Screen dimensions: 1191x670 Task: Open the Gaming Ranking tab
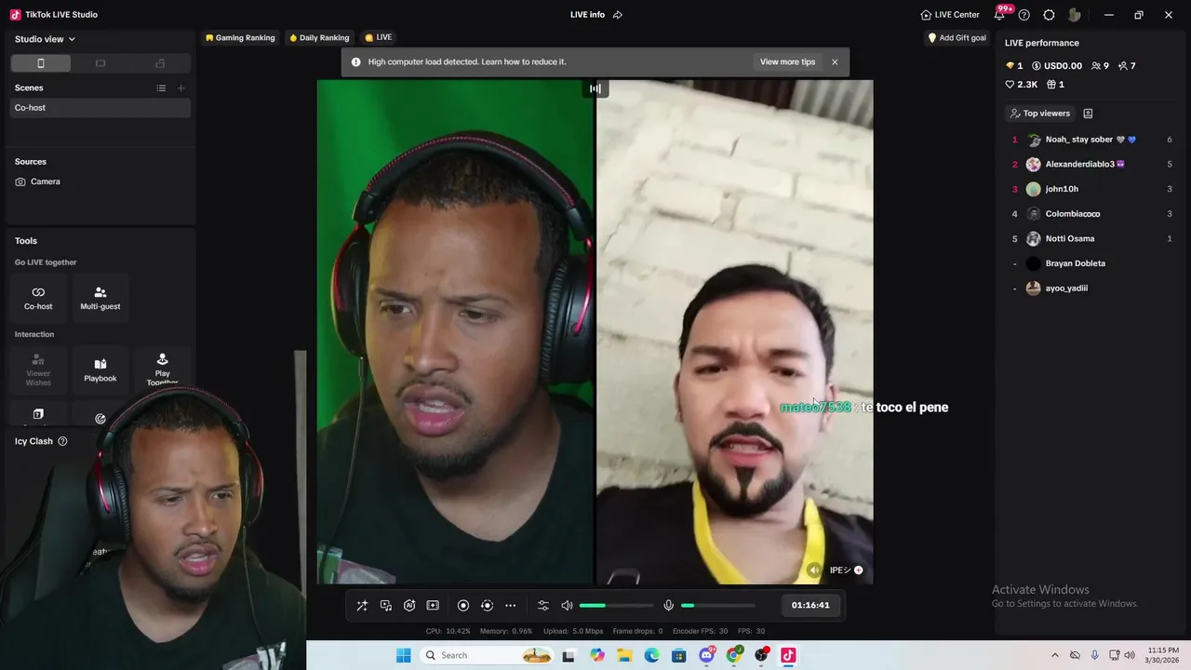coord(240,38)
